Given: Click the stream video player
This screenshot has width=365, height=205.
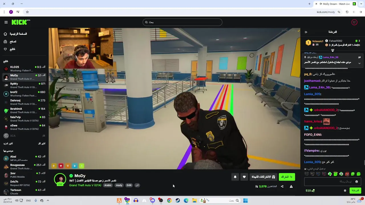Looking at the screenshot, I should pyautogui.click(x=174, y=99).
